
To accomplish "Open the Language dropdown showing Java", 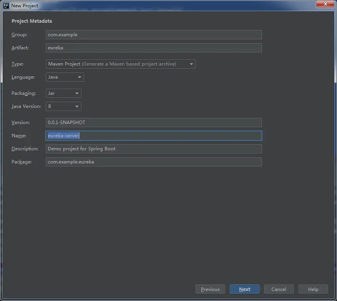I will [x=65, y=77].
